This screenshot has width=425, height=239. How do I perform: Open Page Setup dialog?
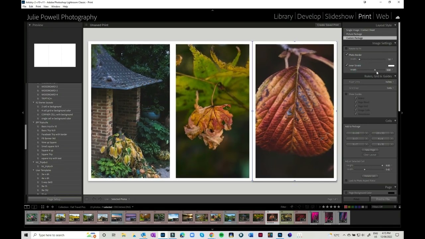pyautogui.click(x=54, y=199)
